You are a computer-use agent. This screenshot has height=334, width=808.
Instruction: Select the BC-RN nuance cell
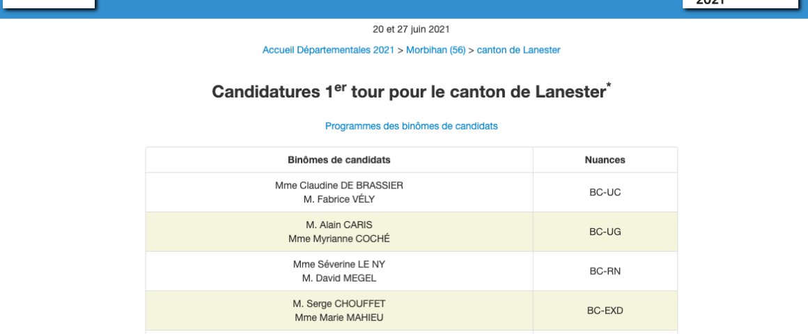tap(605, 271)
